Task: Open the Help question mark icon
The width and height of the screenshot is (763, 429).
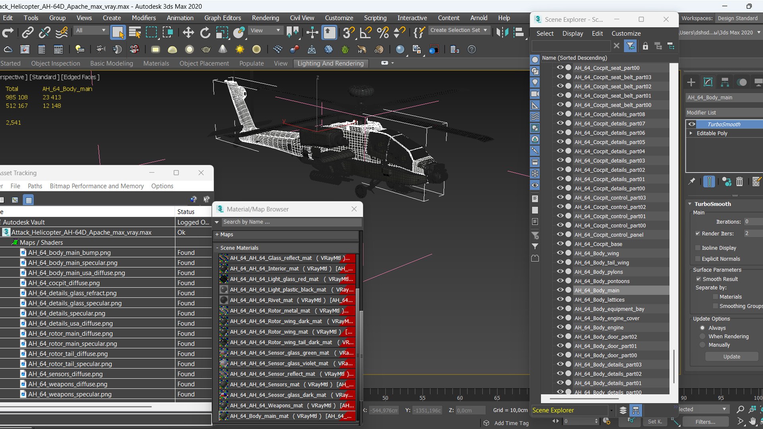Action: (x=471, y=49)
